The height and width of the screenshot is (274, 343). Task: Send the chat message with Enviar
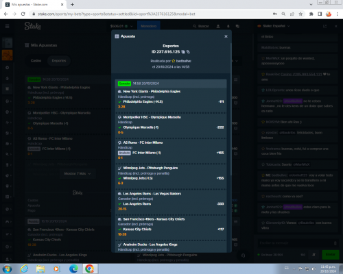click(x=331, y=254)
